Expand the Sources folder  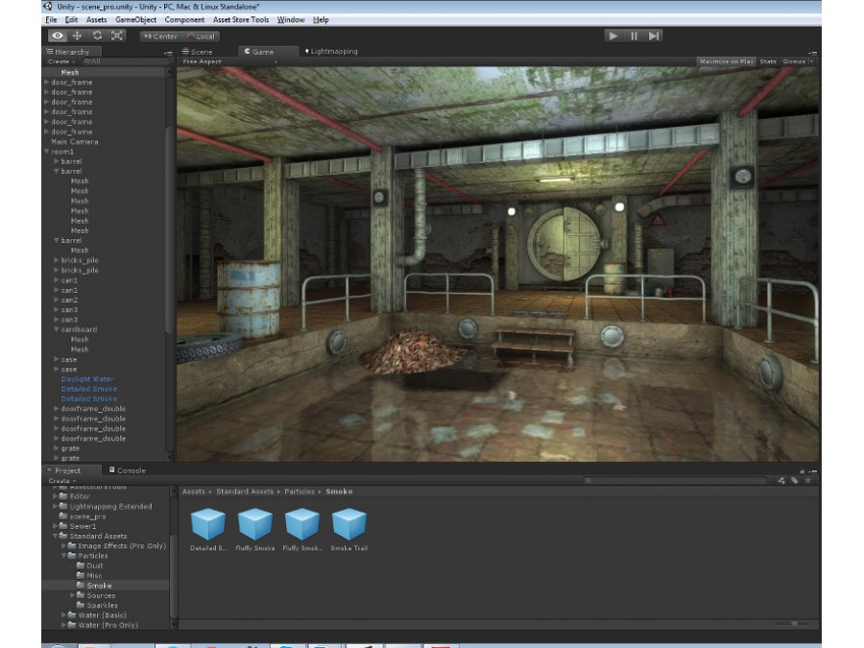(x=73, y=595)
